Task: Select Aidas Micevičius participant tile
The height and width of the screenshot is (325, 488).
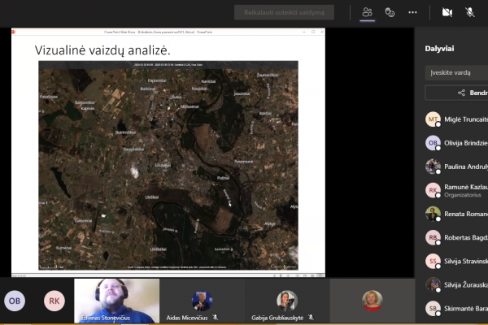Action: point(202,301)
